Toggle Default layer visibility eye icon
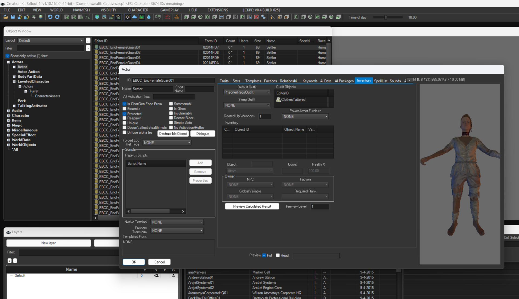519x299 pixels. tap(157, 276)
